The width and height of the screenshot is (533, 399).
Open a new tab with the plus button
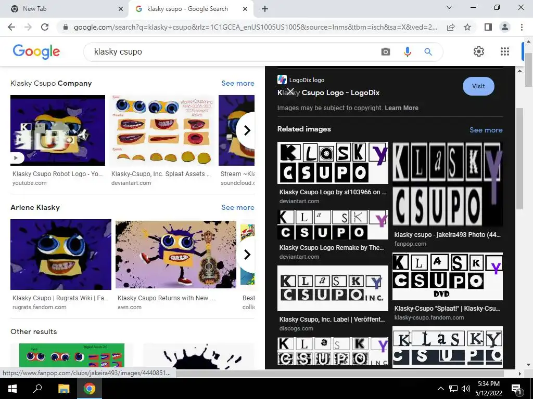click(265, 9)
